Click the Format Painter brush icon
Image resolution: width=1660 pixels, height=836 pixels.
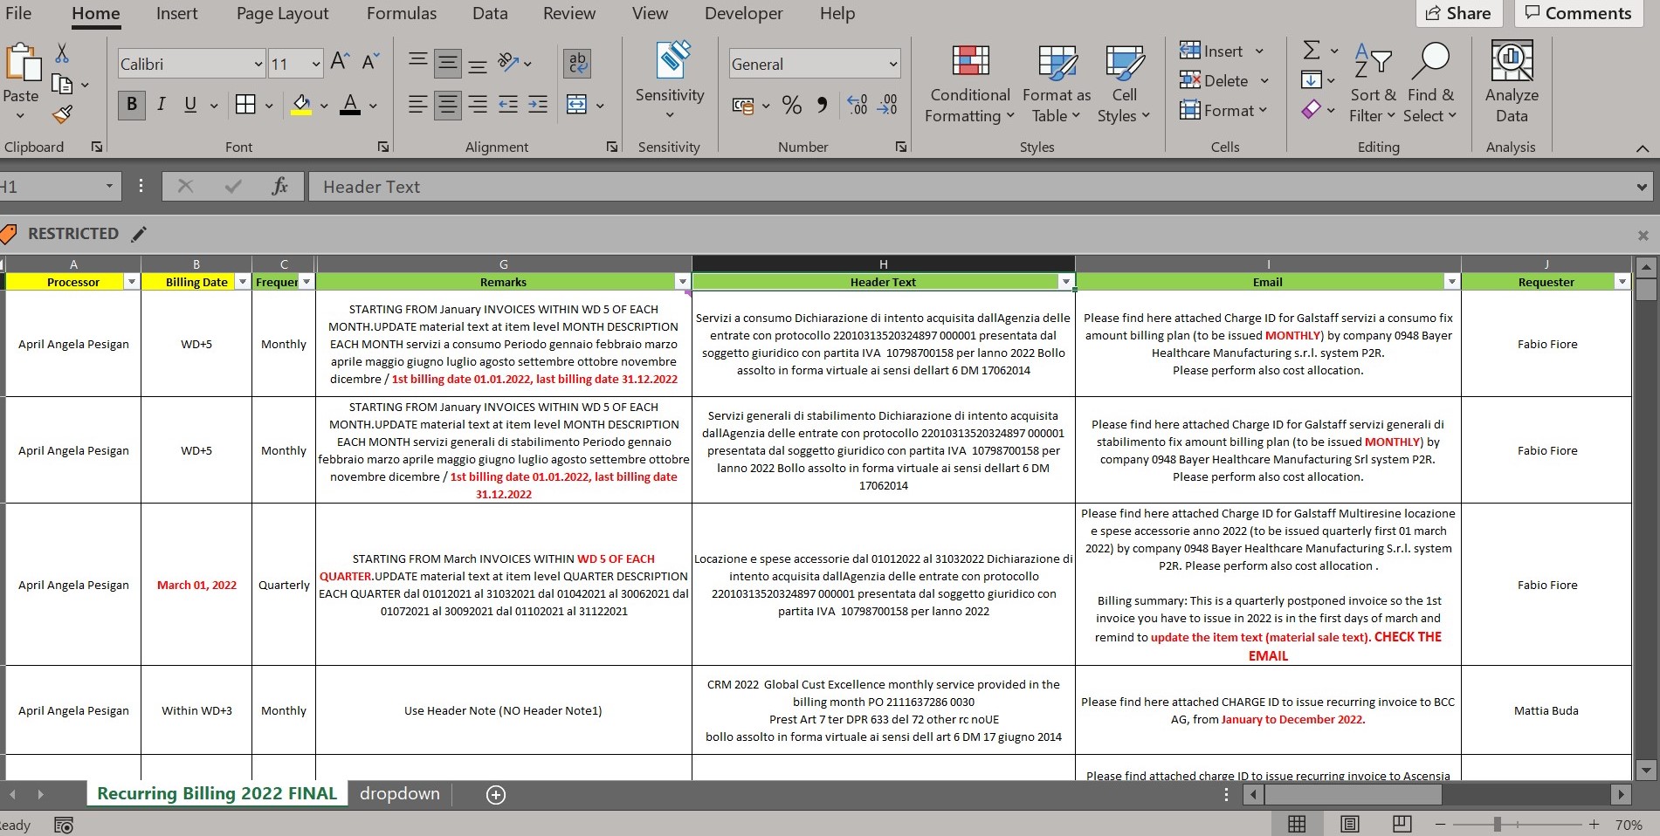pos(62,114)
